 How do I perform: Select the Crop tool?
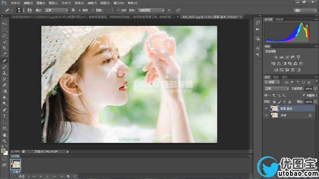coord(4,48)
